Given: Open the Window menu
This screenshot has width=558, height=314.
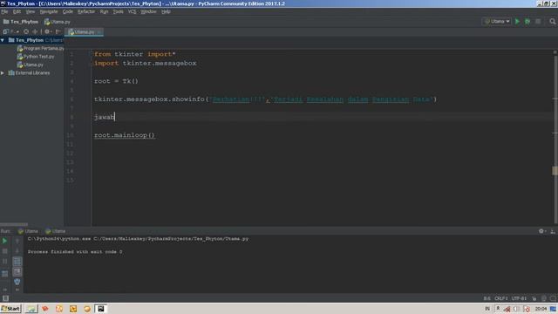Looking at the screenshot, I should tap(148, 11).
